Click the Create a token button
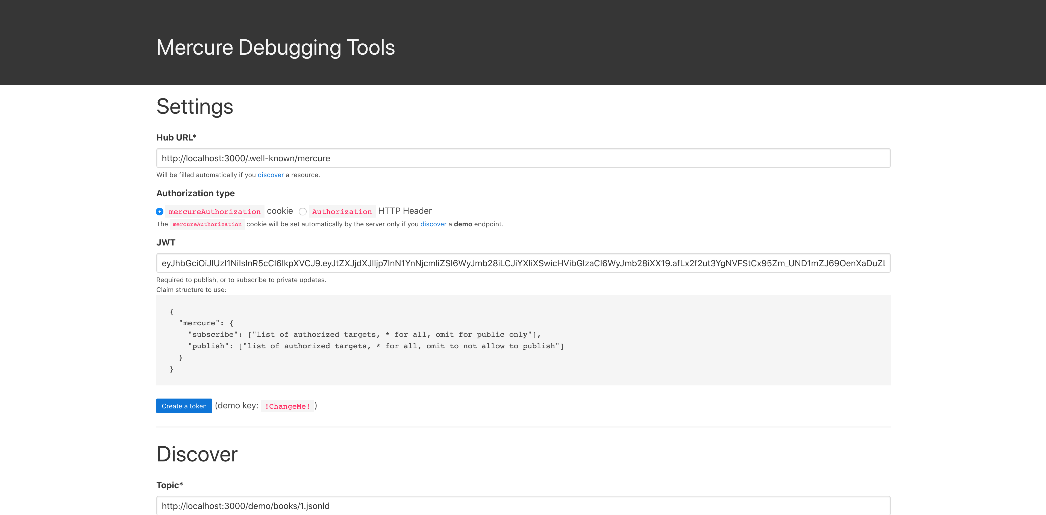 (184, 406)
